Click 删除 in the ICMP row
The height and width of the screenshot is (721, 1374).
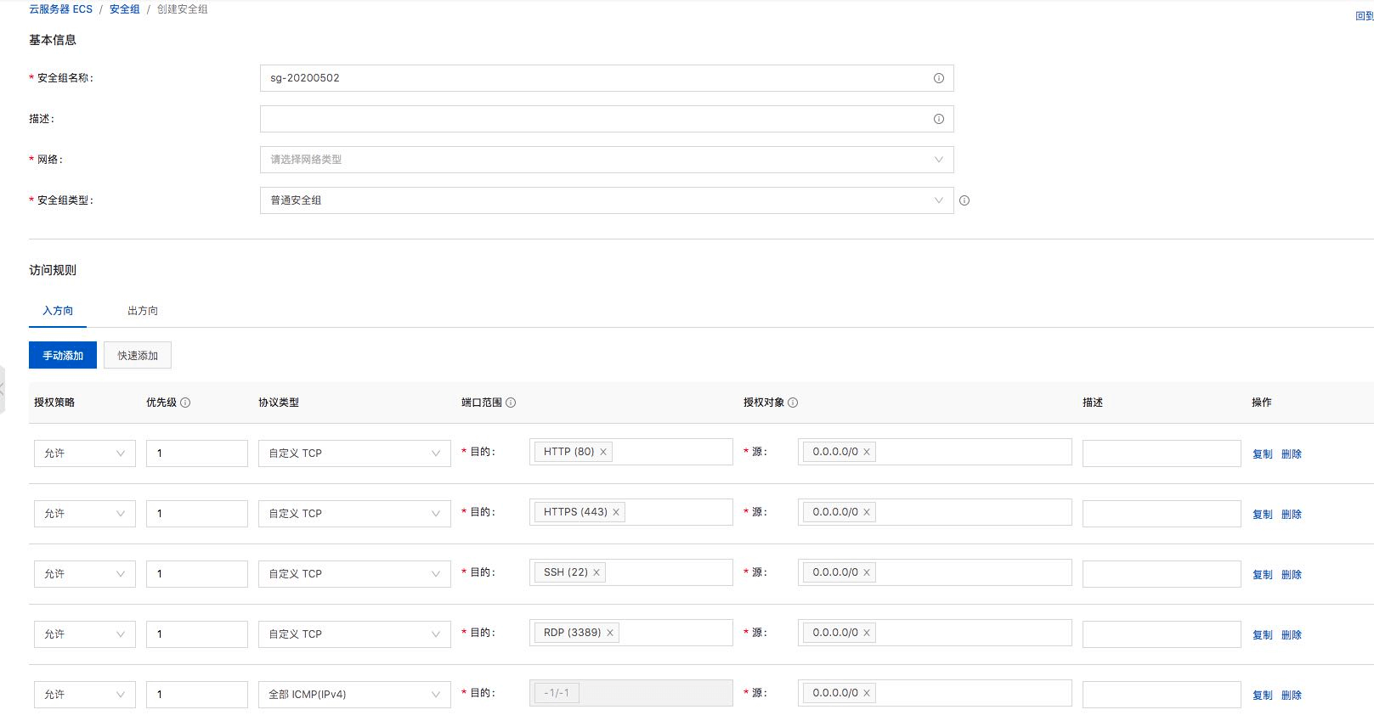click(1292, 696)
